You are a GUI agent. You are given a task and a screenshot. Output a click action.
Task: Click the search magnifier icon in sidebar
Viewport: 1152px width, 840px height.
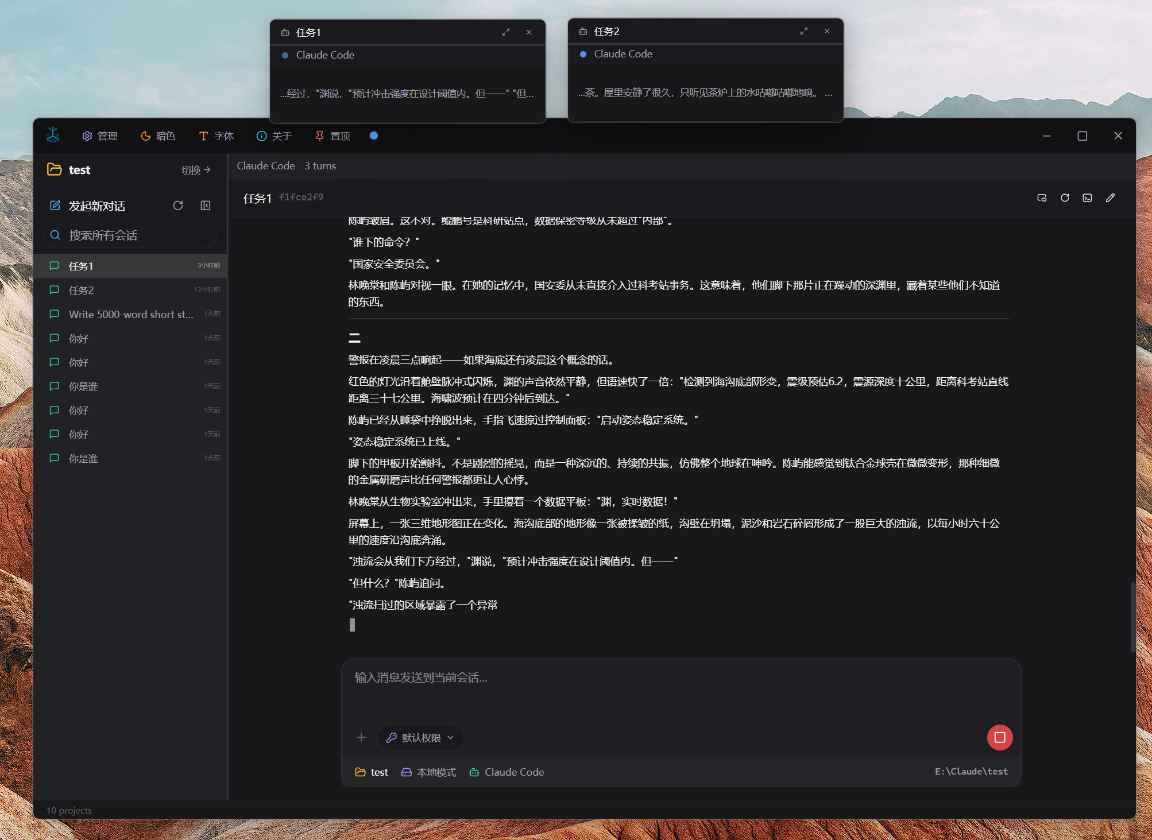click(x=55, y=235)
